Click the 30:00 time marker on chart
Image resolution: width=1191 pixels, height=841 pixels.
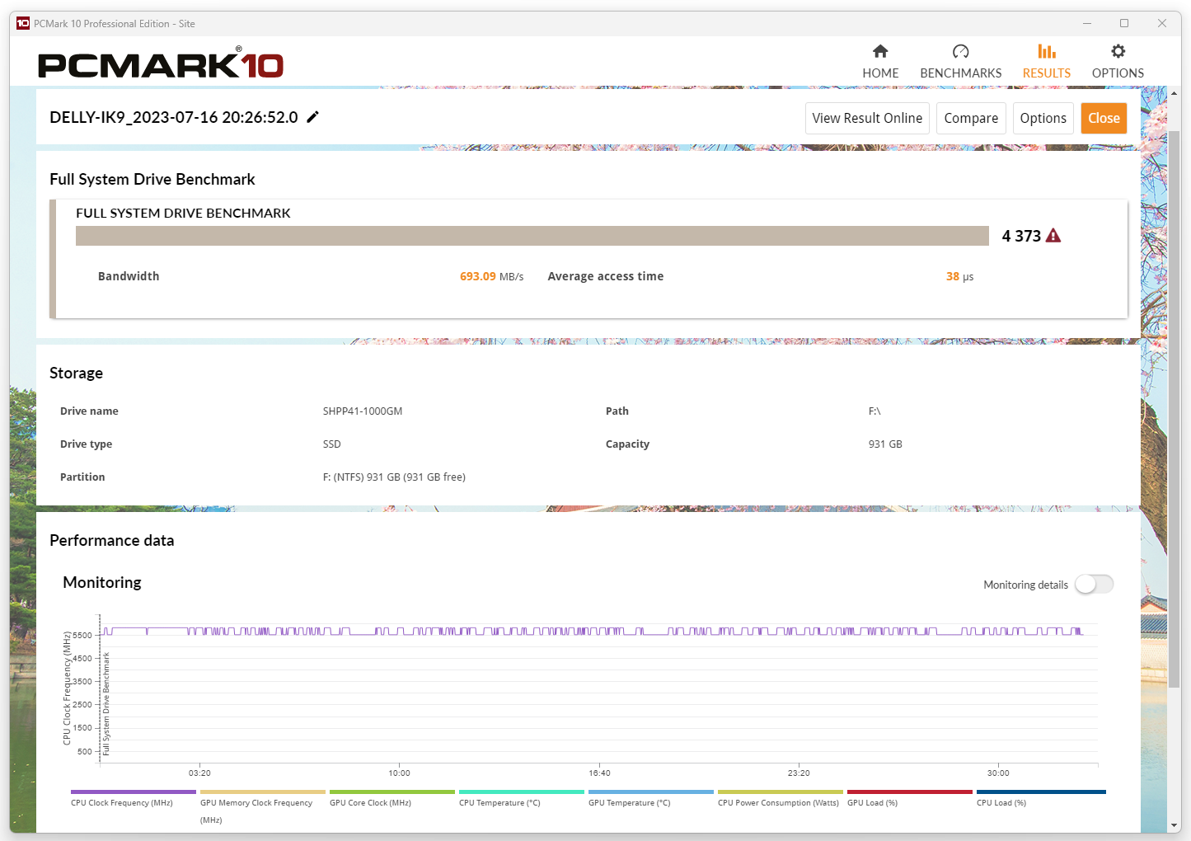998,773
